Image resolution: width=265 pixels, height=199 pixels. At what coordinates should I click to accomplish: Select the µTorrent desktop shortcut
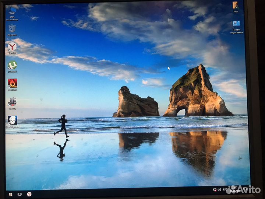click(x=12, y=65)
